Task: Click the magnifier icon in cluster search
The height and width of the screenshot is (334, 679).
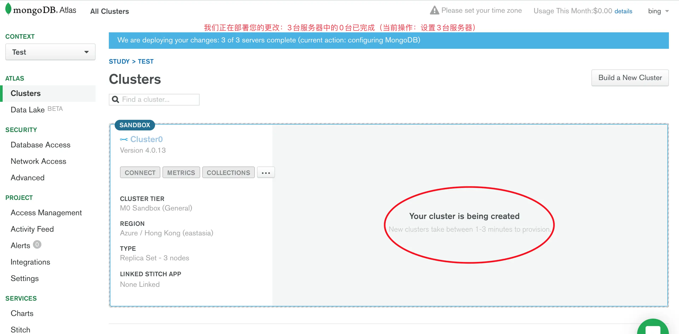Action: point(115,99)
